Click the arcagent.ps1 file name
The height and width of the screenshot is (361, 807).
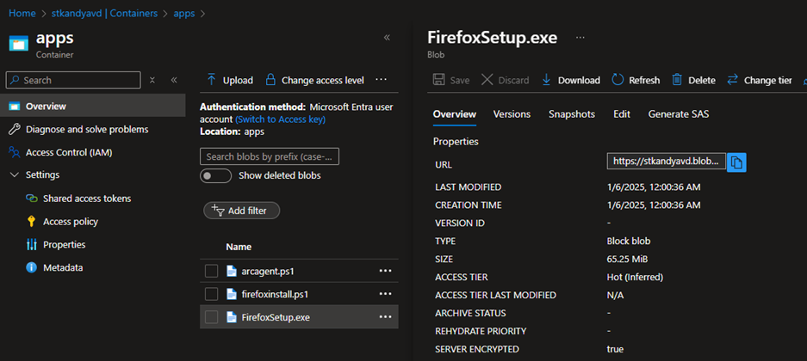pos(267,271)
